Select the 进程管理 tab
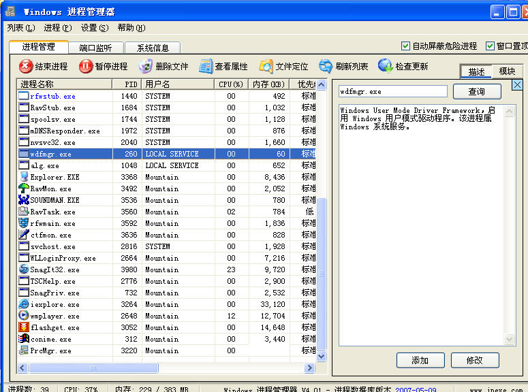 [38, 47]
